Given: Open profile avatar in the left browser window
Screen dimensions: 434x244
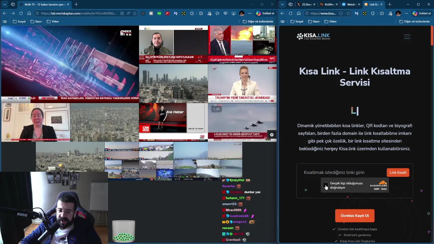Looking at the screenshot, I should point(241,13).
